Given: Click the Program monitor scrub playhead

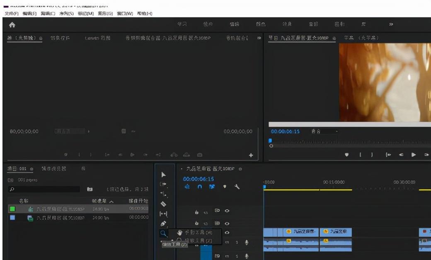Looking at the screenshot, I should [270, 141].
